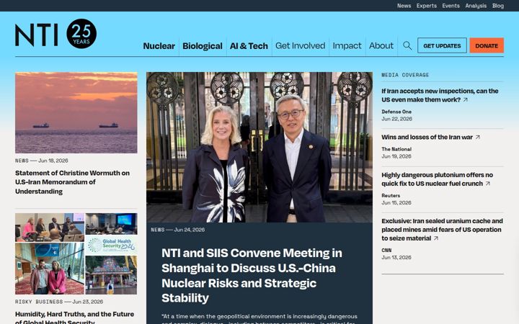Viewport: 519px width, 324px height.
Task: Click the NTI logo
Action: click(x=37, y=35)
